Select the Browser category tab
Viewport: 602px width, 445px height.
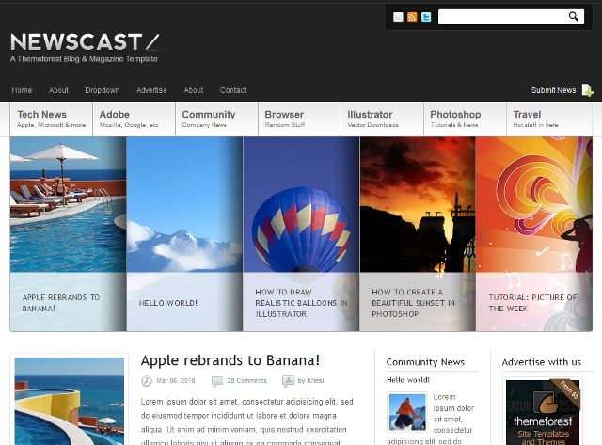tap(299, 119)
